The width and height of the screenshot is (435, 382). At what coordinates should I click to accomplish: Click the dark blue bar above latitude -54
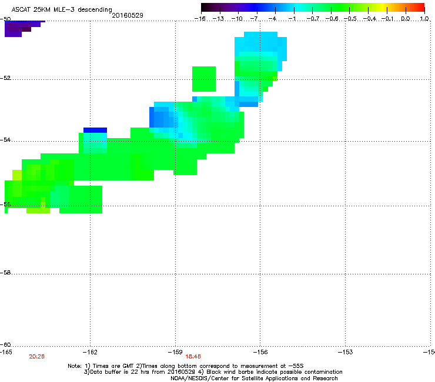pyautogui.click(x=95, y=130)
